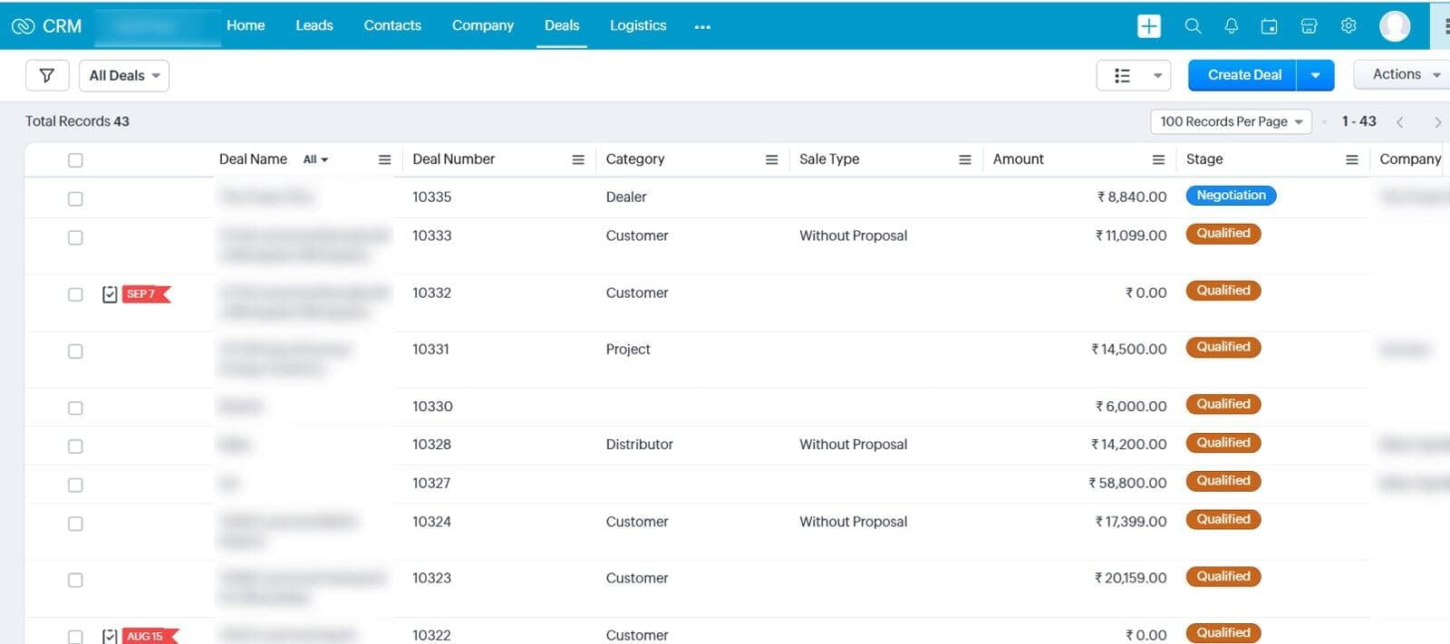Open the search magnifier icon

[x=1193, y=26]
